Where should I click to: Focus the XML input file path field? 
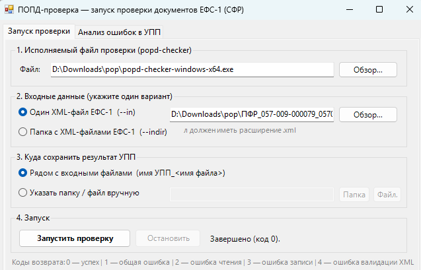point(252,114)
